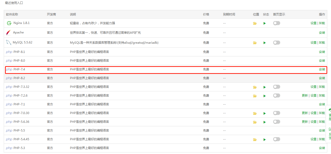This screenshot has width=331, height=154.
Task: Open 设置 for PHP-7.0.30
Action: [314, 113]
